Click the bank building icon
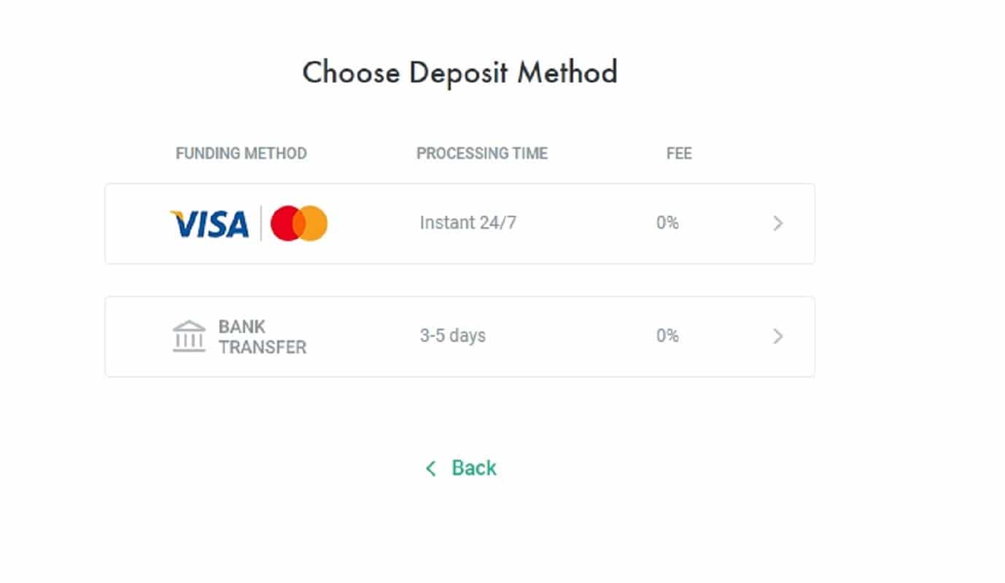Viewport: 1005px width, 583px height. tap(189, 336)
